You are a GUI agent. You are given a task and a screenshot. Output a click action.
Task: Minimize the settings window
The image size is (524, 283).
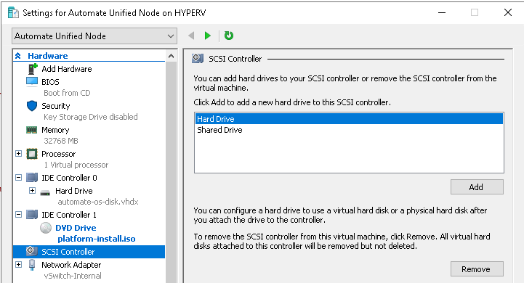[442, 12]
